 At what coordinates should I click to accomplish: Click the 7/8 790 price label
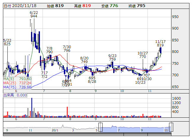tap(49, 50)
